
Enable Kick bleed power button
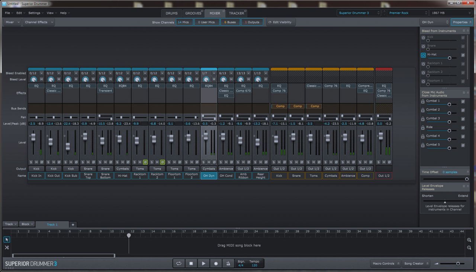click(423, 38)
